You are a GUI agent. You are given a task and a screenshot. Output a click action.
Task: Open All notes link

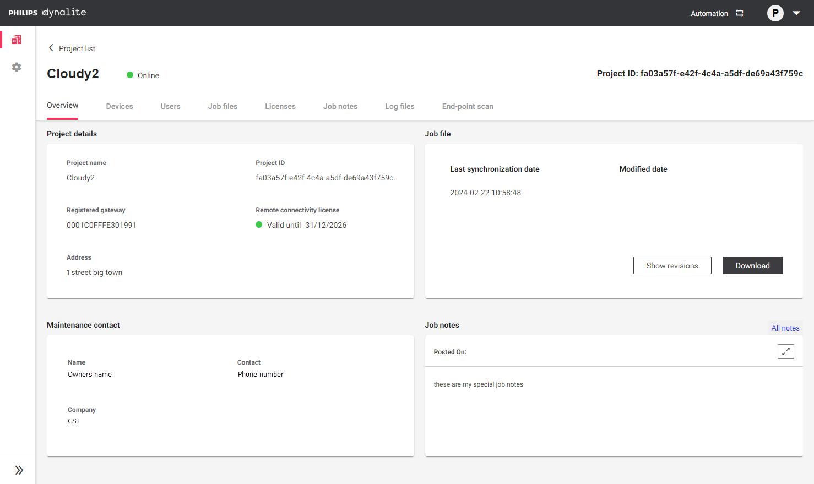[785, 327]
